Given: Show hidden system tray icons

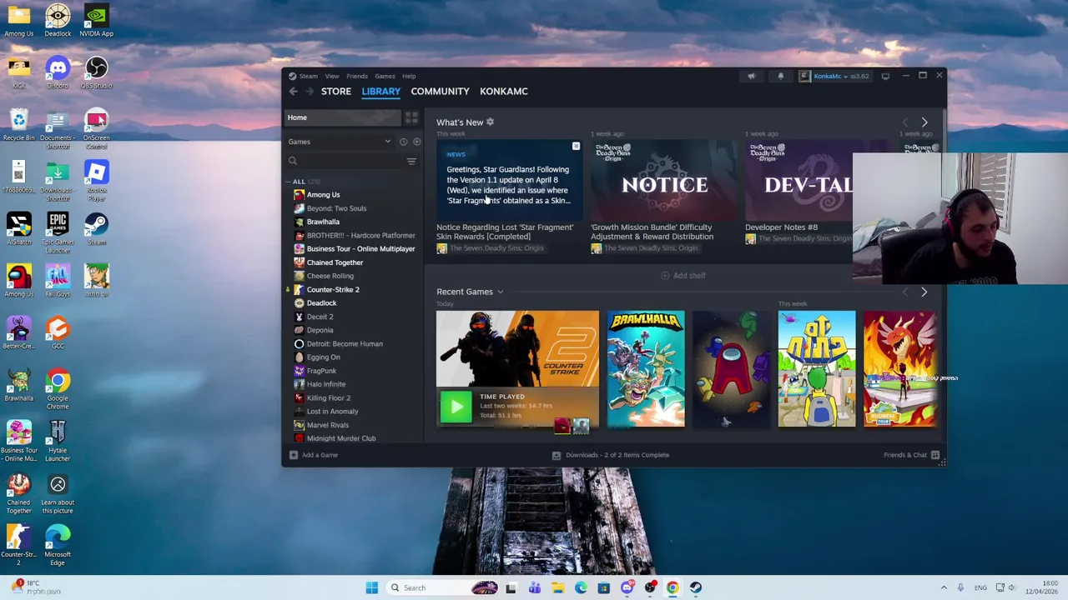Looking at the screenshot, I should [x=944, y=587].
